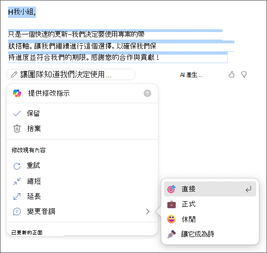Select the 正式 tone option
Image resolution: width=267 pixels, height=253 pixels.
click(210, 204)
